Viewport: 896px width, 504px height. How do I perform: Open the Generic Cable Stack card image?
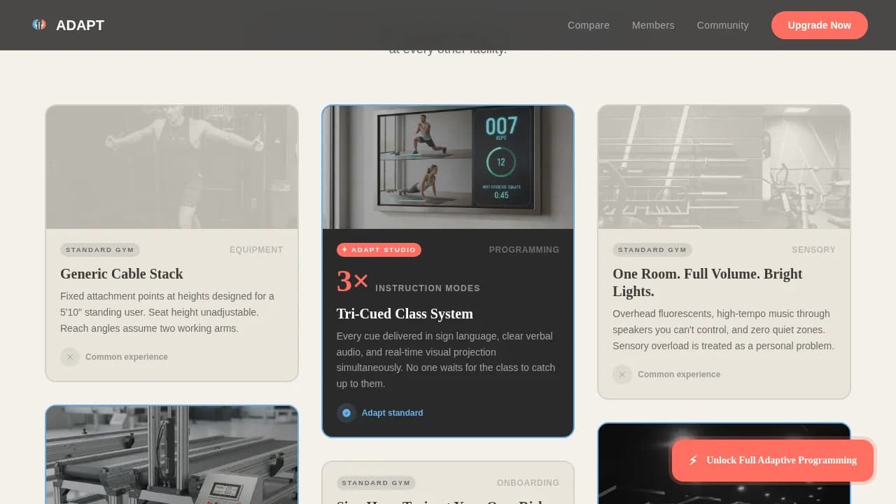172,167
